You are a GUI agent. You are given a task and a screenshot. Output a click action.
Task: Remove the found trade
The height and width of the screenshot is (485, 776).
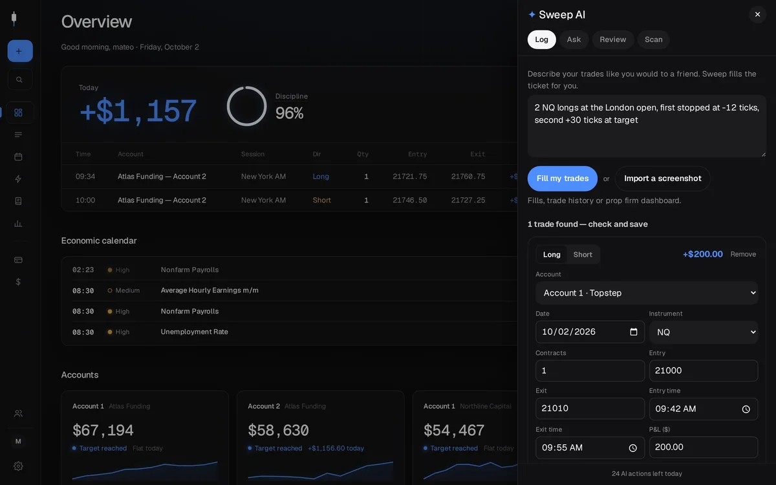click(743, 254)
